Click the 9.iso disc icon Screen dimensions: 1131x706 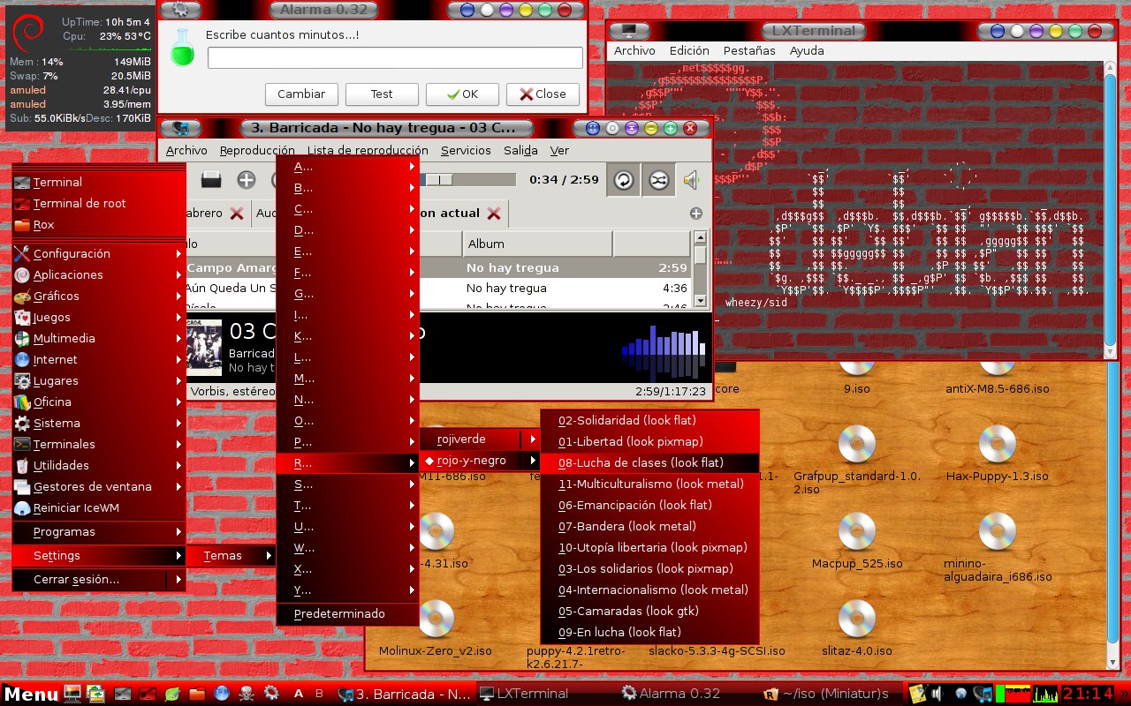(856, 364)
